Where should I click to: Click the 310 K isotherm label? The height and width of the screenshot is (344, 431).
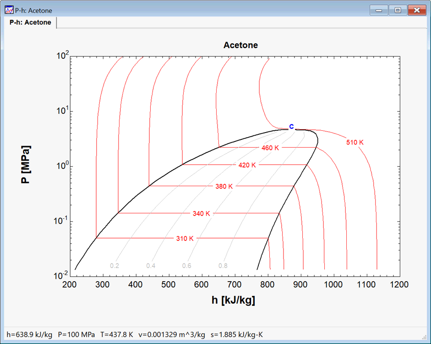click(185, 239)
